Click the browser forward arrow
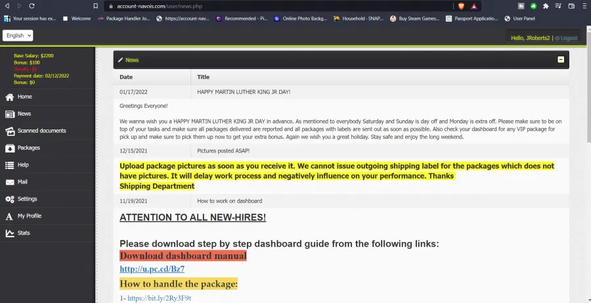591x303 pixels. (19, 6)
